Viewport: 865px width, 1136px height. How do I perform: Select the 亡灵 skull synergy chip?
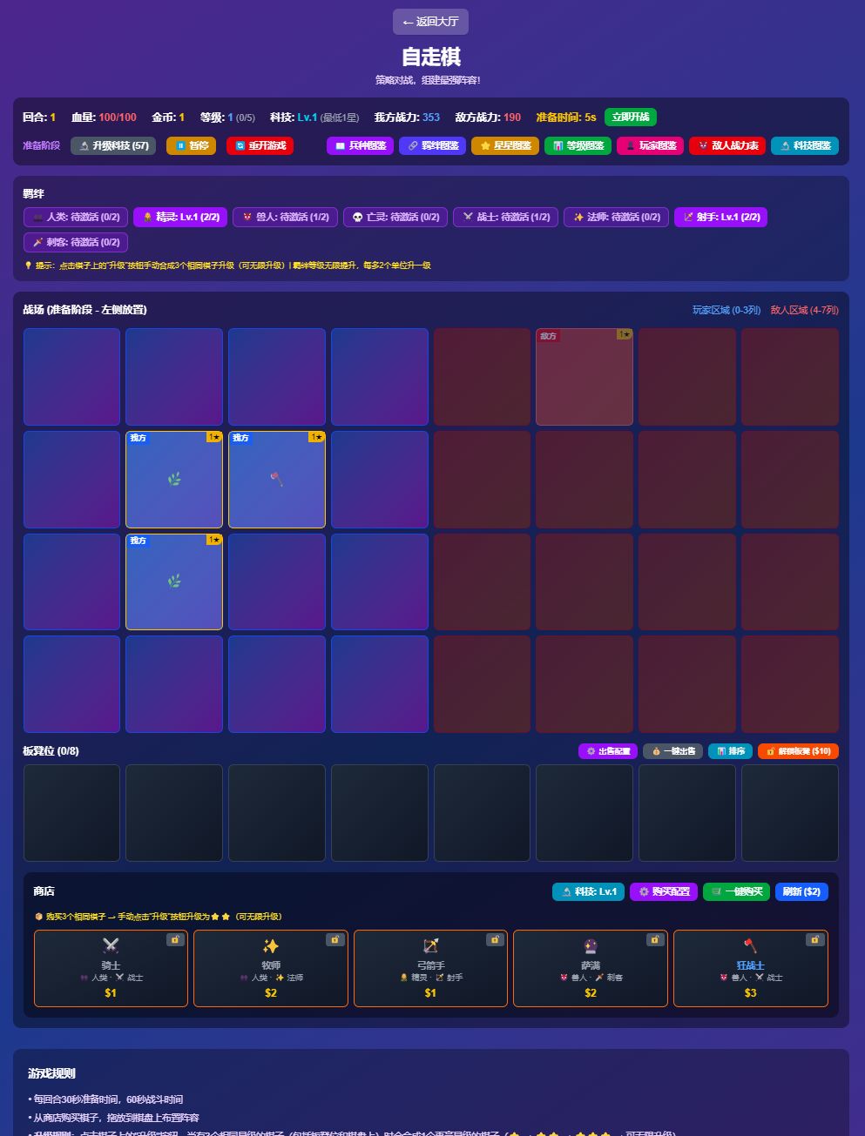395,217
